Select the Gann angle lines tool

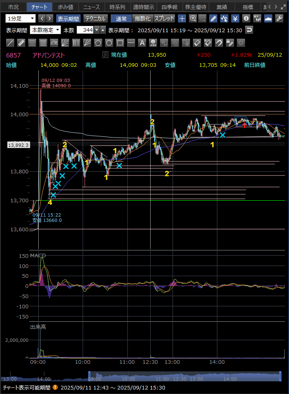point(87,43)
